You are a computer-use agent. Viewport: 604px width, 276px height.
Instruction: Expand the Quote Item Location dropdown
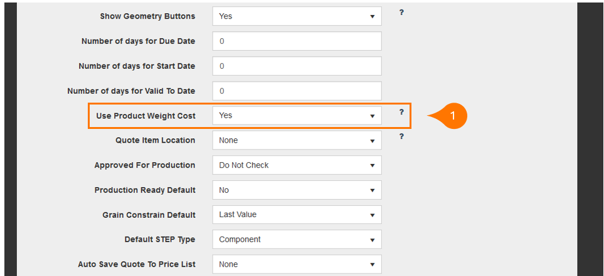click(297, 140)
